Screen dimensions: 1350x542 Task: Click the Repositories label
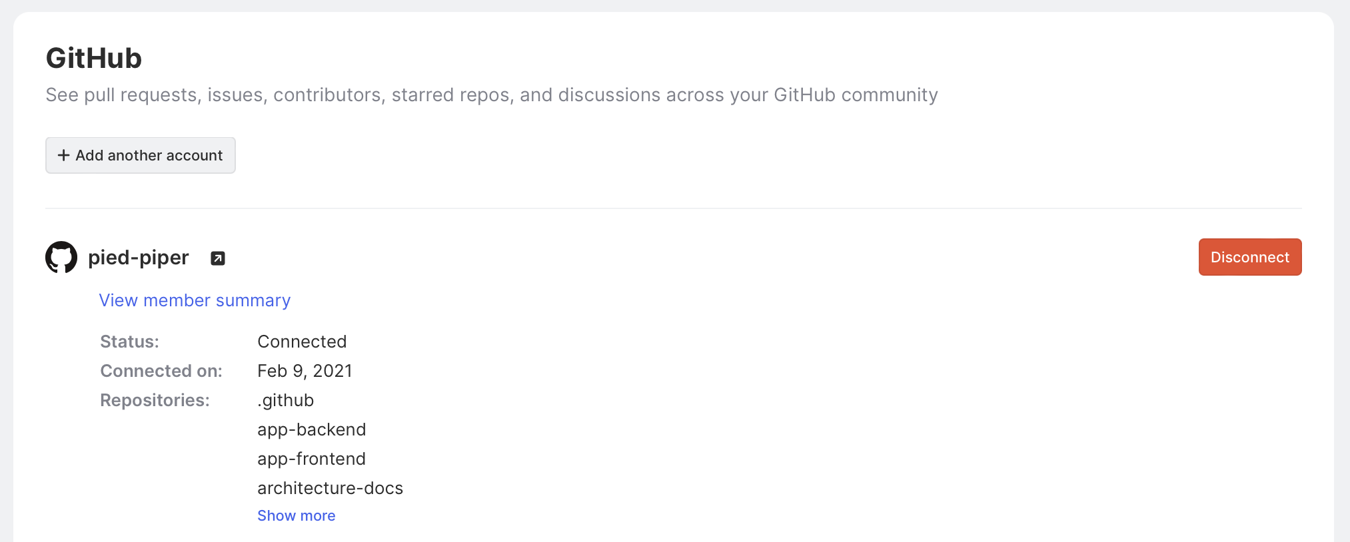coord(155,400)
